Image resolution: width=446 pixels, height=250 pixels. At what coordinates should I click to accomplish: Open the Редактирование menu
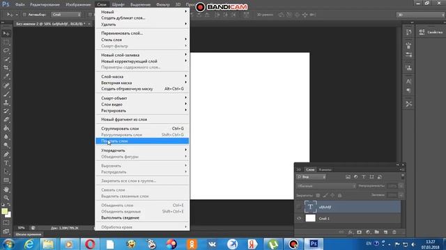click(45, 5)
